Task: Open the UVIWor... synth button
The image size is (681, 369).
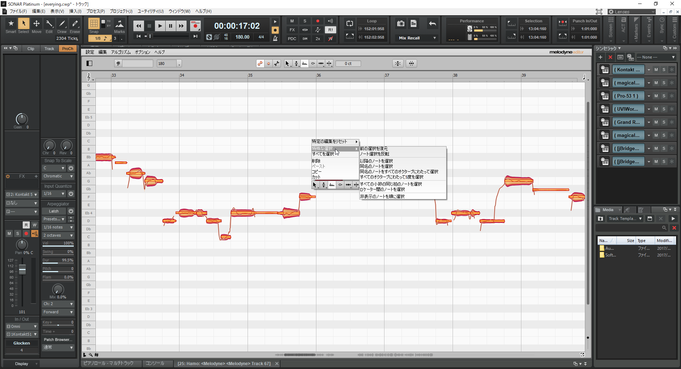Action: [x=628, y=109]
